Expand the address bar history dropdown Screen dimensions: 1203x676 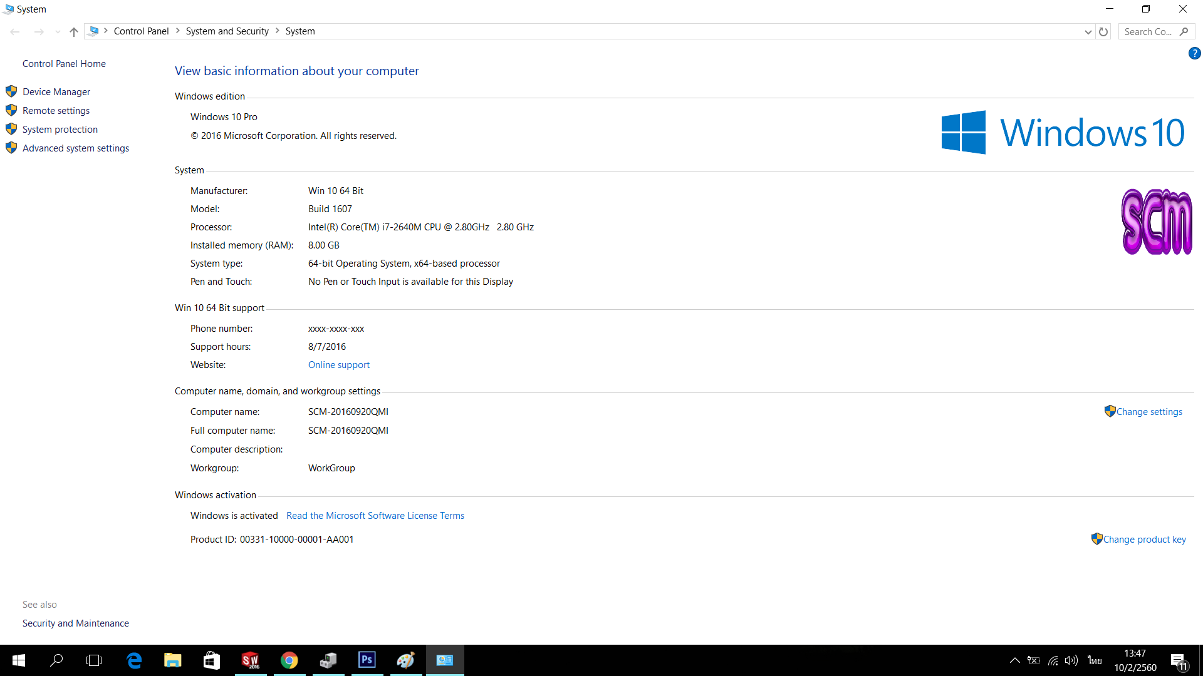tap(1088, 32)
